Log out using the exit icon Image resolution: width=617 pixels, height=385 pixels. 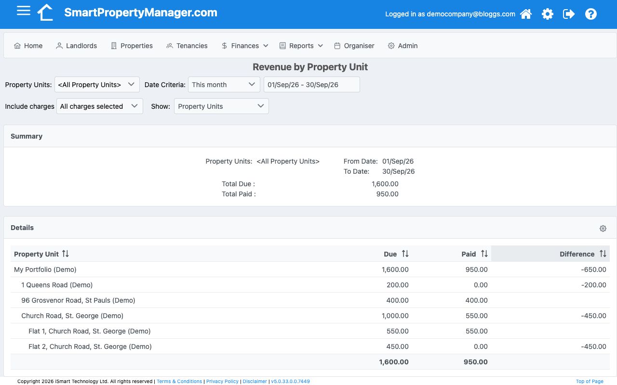[569, 14]
